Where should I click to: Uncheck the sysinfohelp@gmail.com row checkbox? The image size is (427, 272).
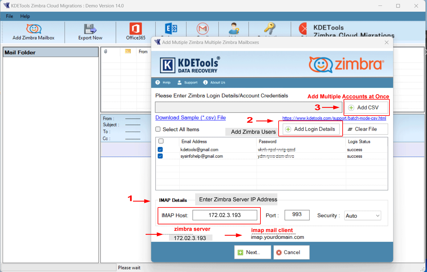160,156
